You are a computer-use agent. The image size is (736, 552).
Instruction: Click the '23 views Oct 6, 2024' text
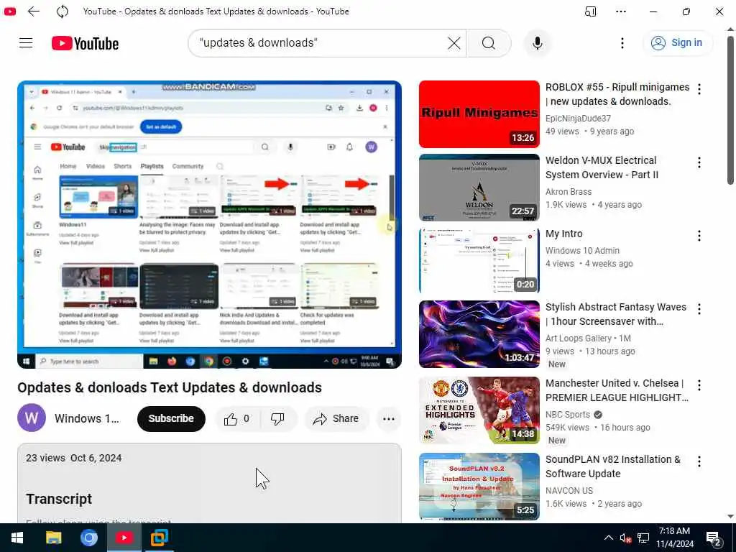point(74,458)
